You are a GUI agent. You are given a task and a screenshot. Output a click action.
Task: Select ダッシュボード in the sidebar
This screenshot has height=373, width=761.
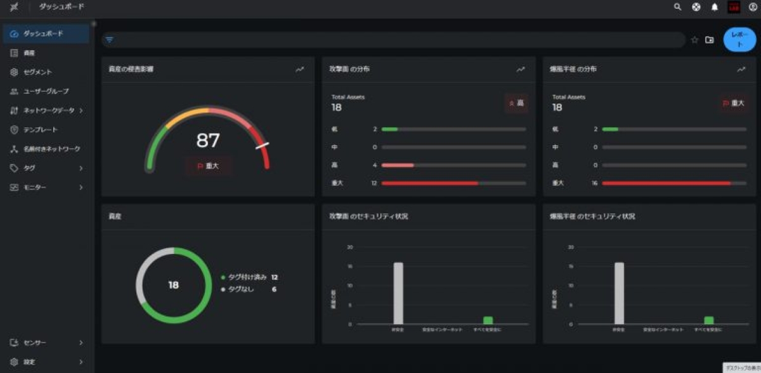pyautogui.click(x=46, y=34)
